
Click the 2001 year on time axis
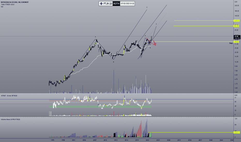click(74, 140)
